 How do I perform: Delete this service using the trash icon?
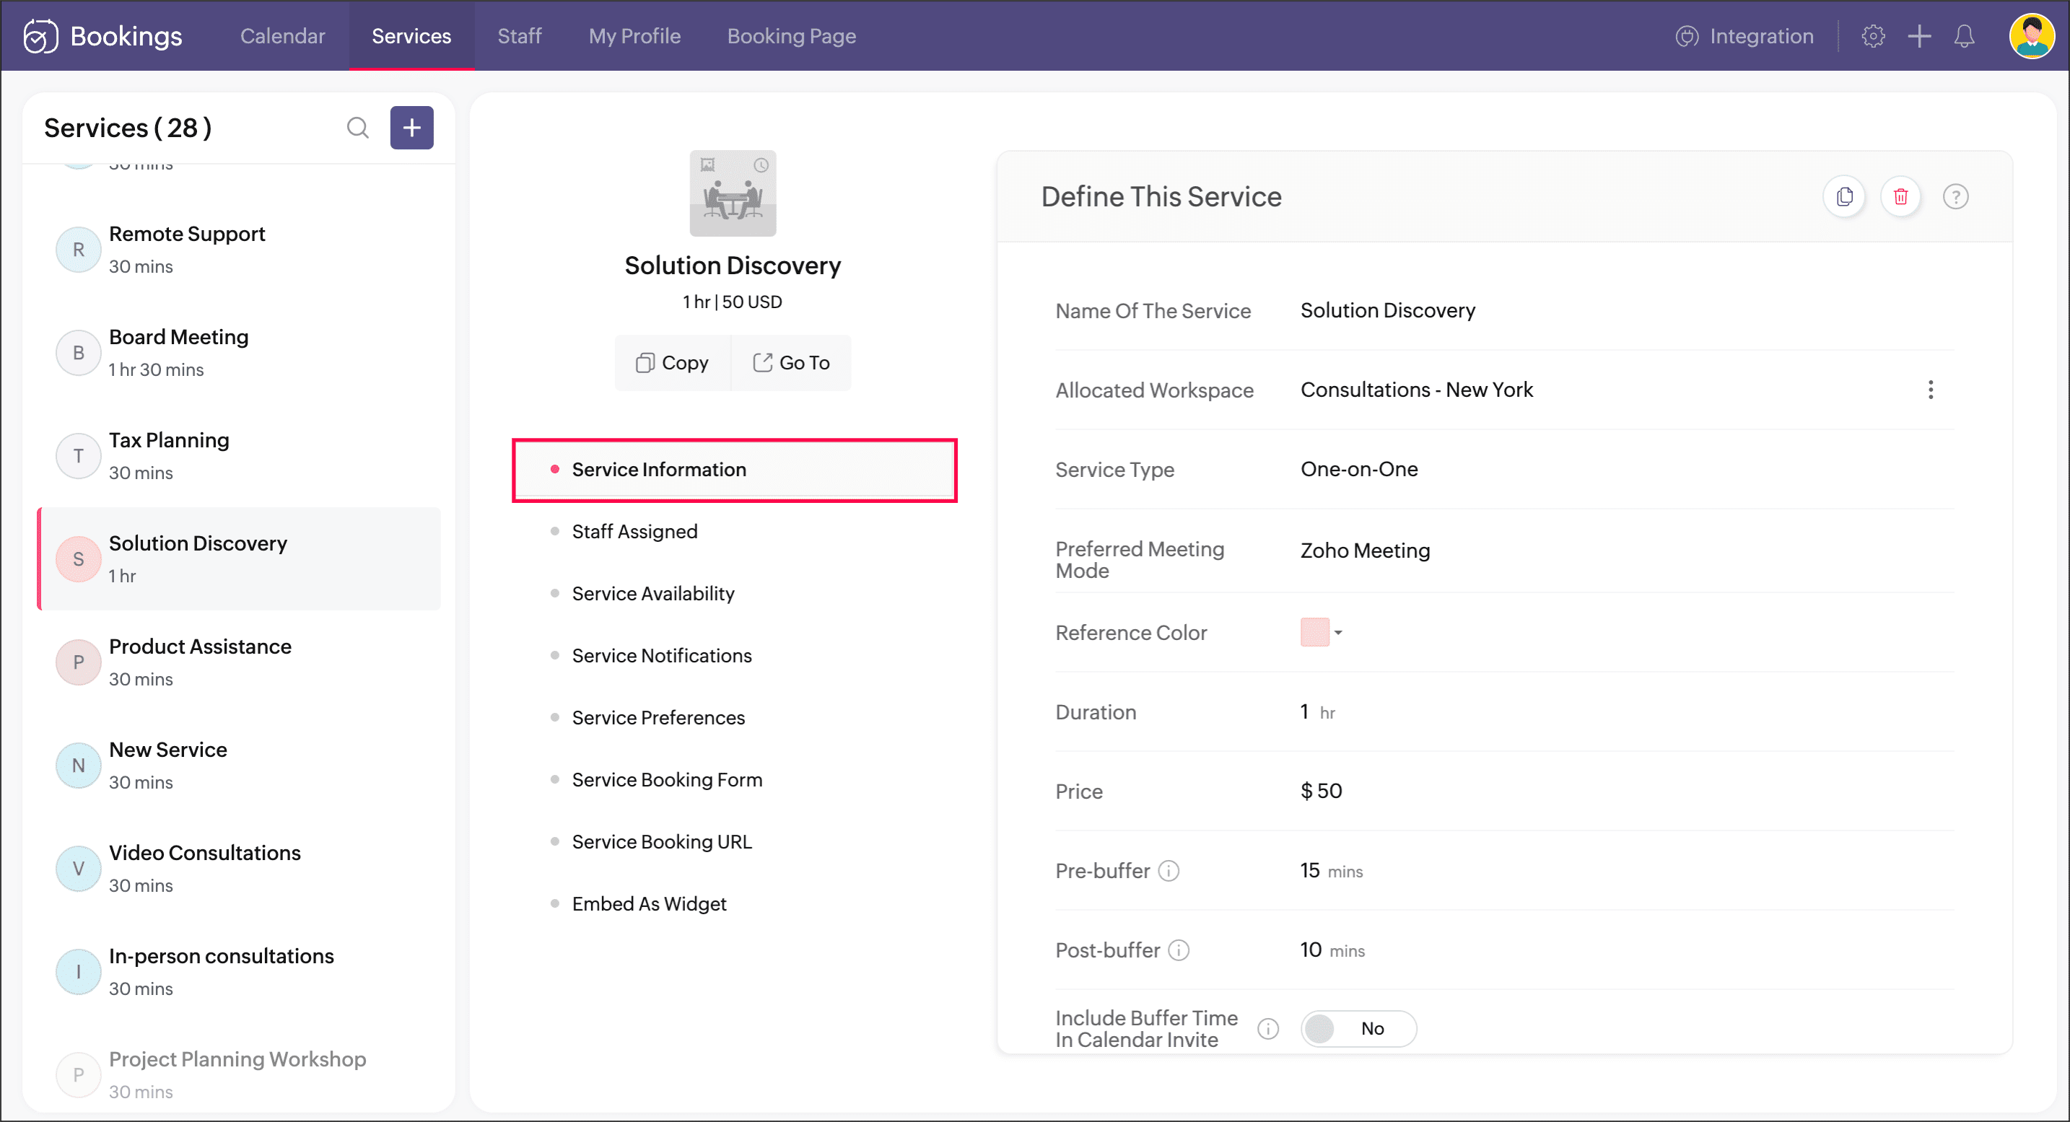[1900, 197]
